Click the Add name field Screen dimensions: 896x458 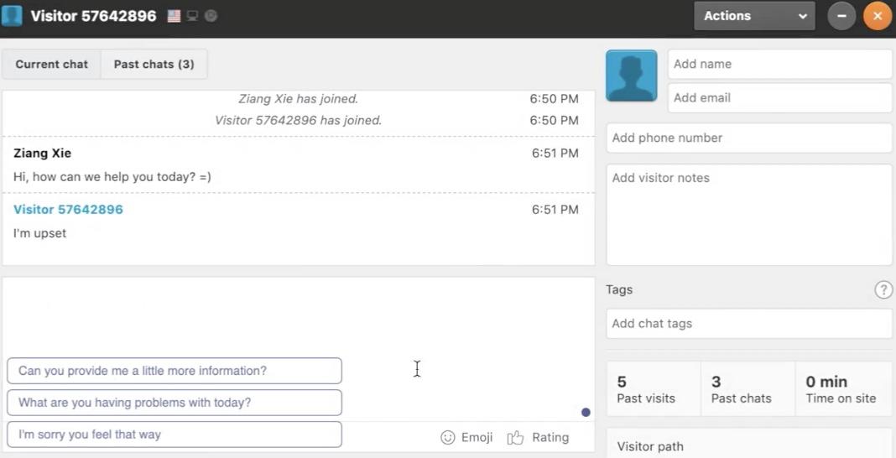[779, 64]
